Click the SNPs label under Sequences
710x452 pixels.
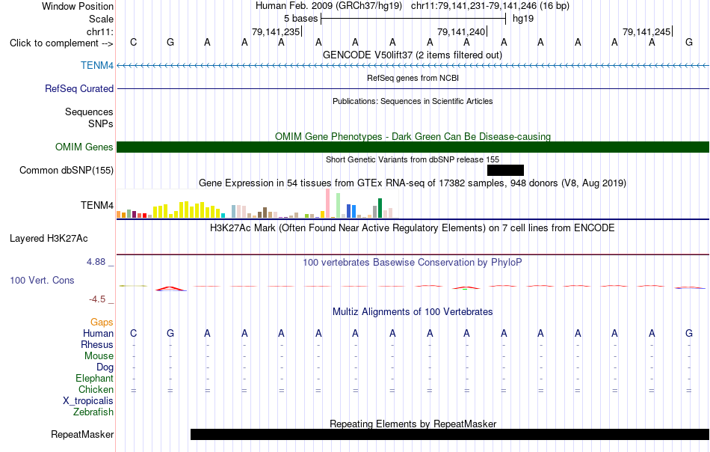click(x=101, y=123)
